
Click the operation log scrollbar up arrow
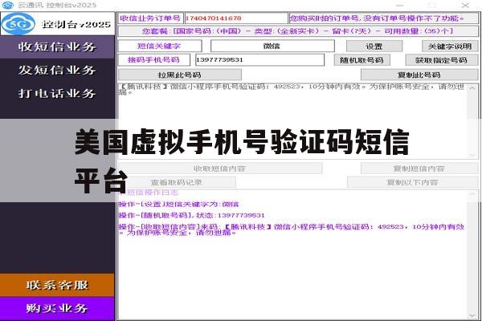(x=472, y=195)
